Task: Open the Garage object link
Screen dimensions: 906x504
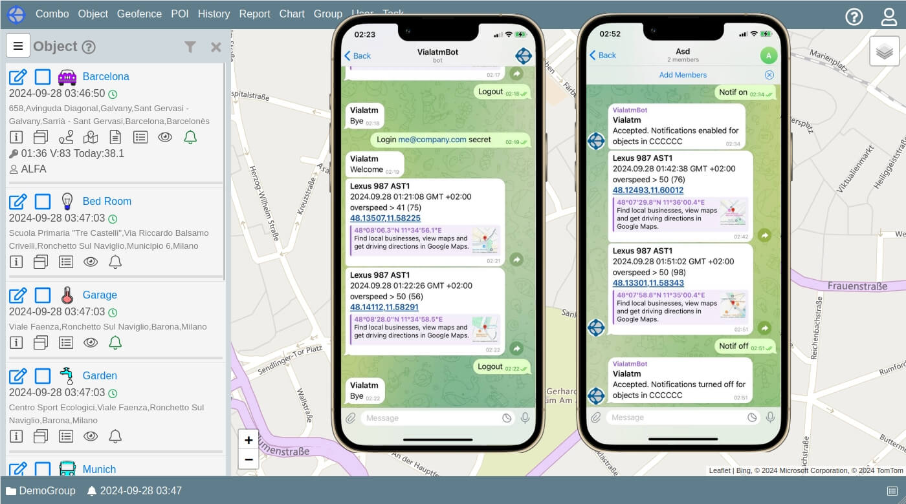Action: coord(100,295)
